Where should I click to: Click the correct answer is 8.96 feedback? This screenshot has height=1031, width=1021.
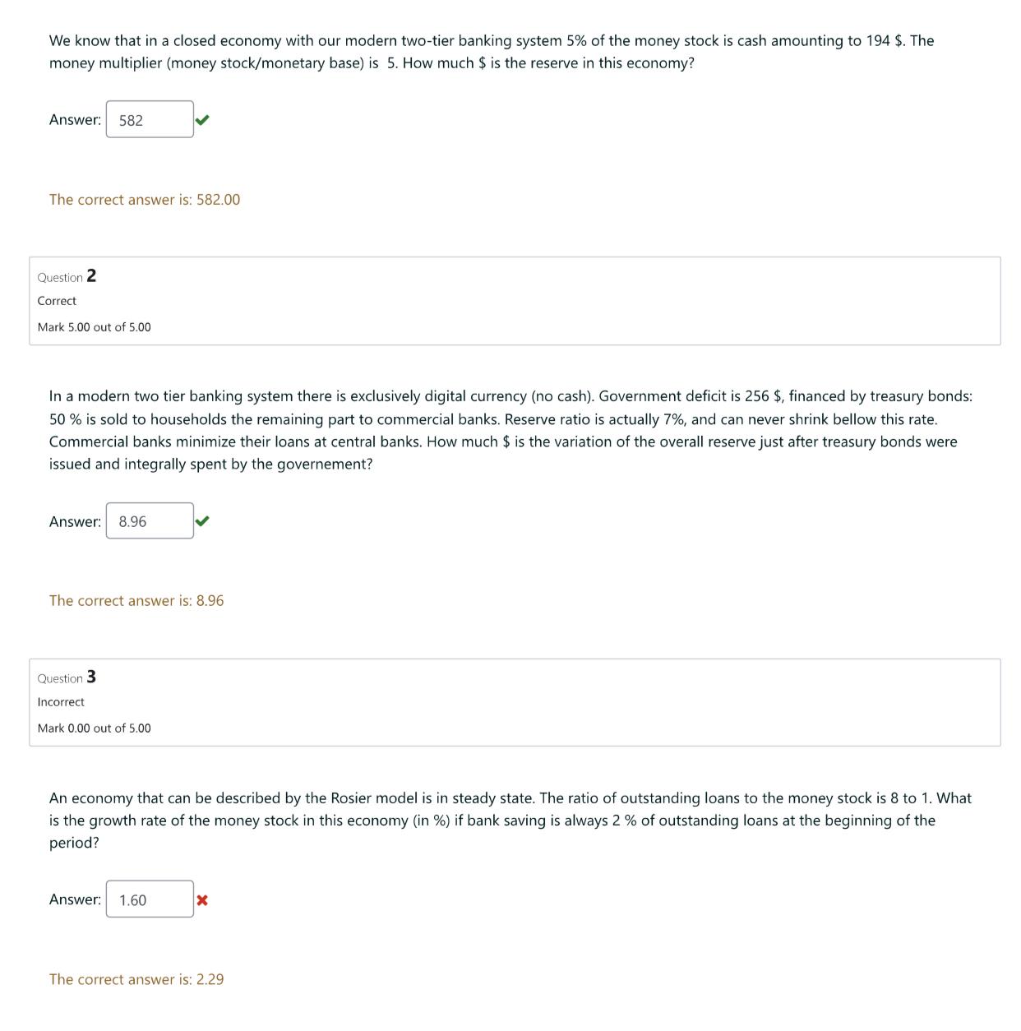coord(136,601)
